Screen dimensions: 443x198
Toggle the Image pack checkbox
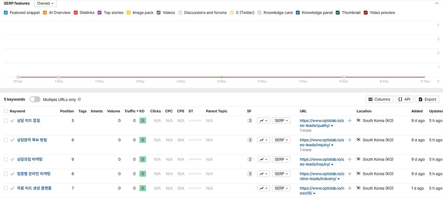click(129, 12)
